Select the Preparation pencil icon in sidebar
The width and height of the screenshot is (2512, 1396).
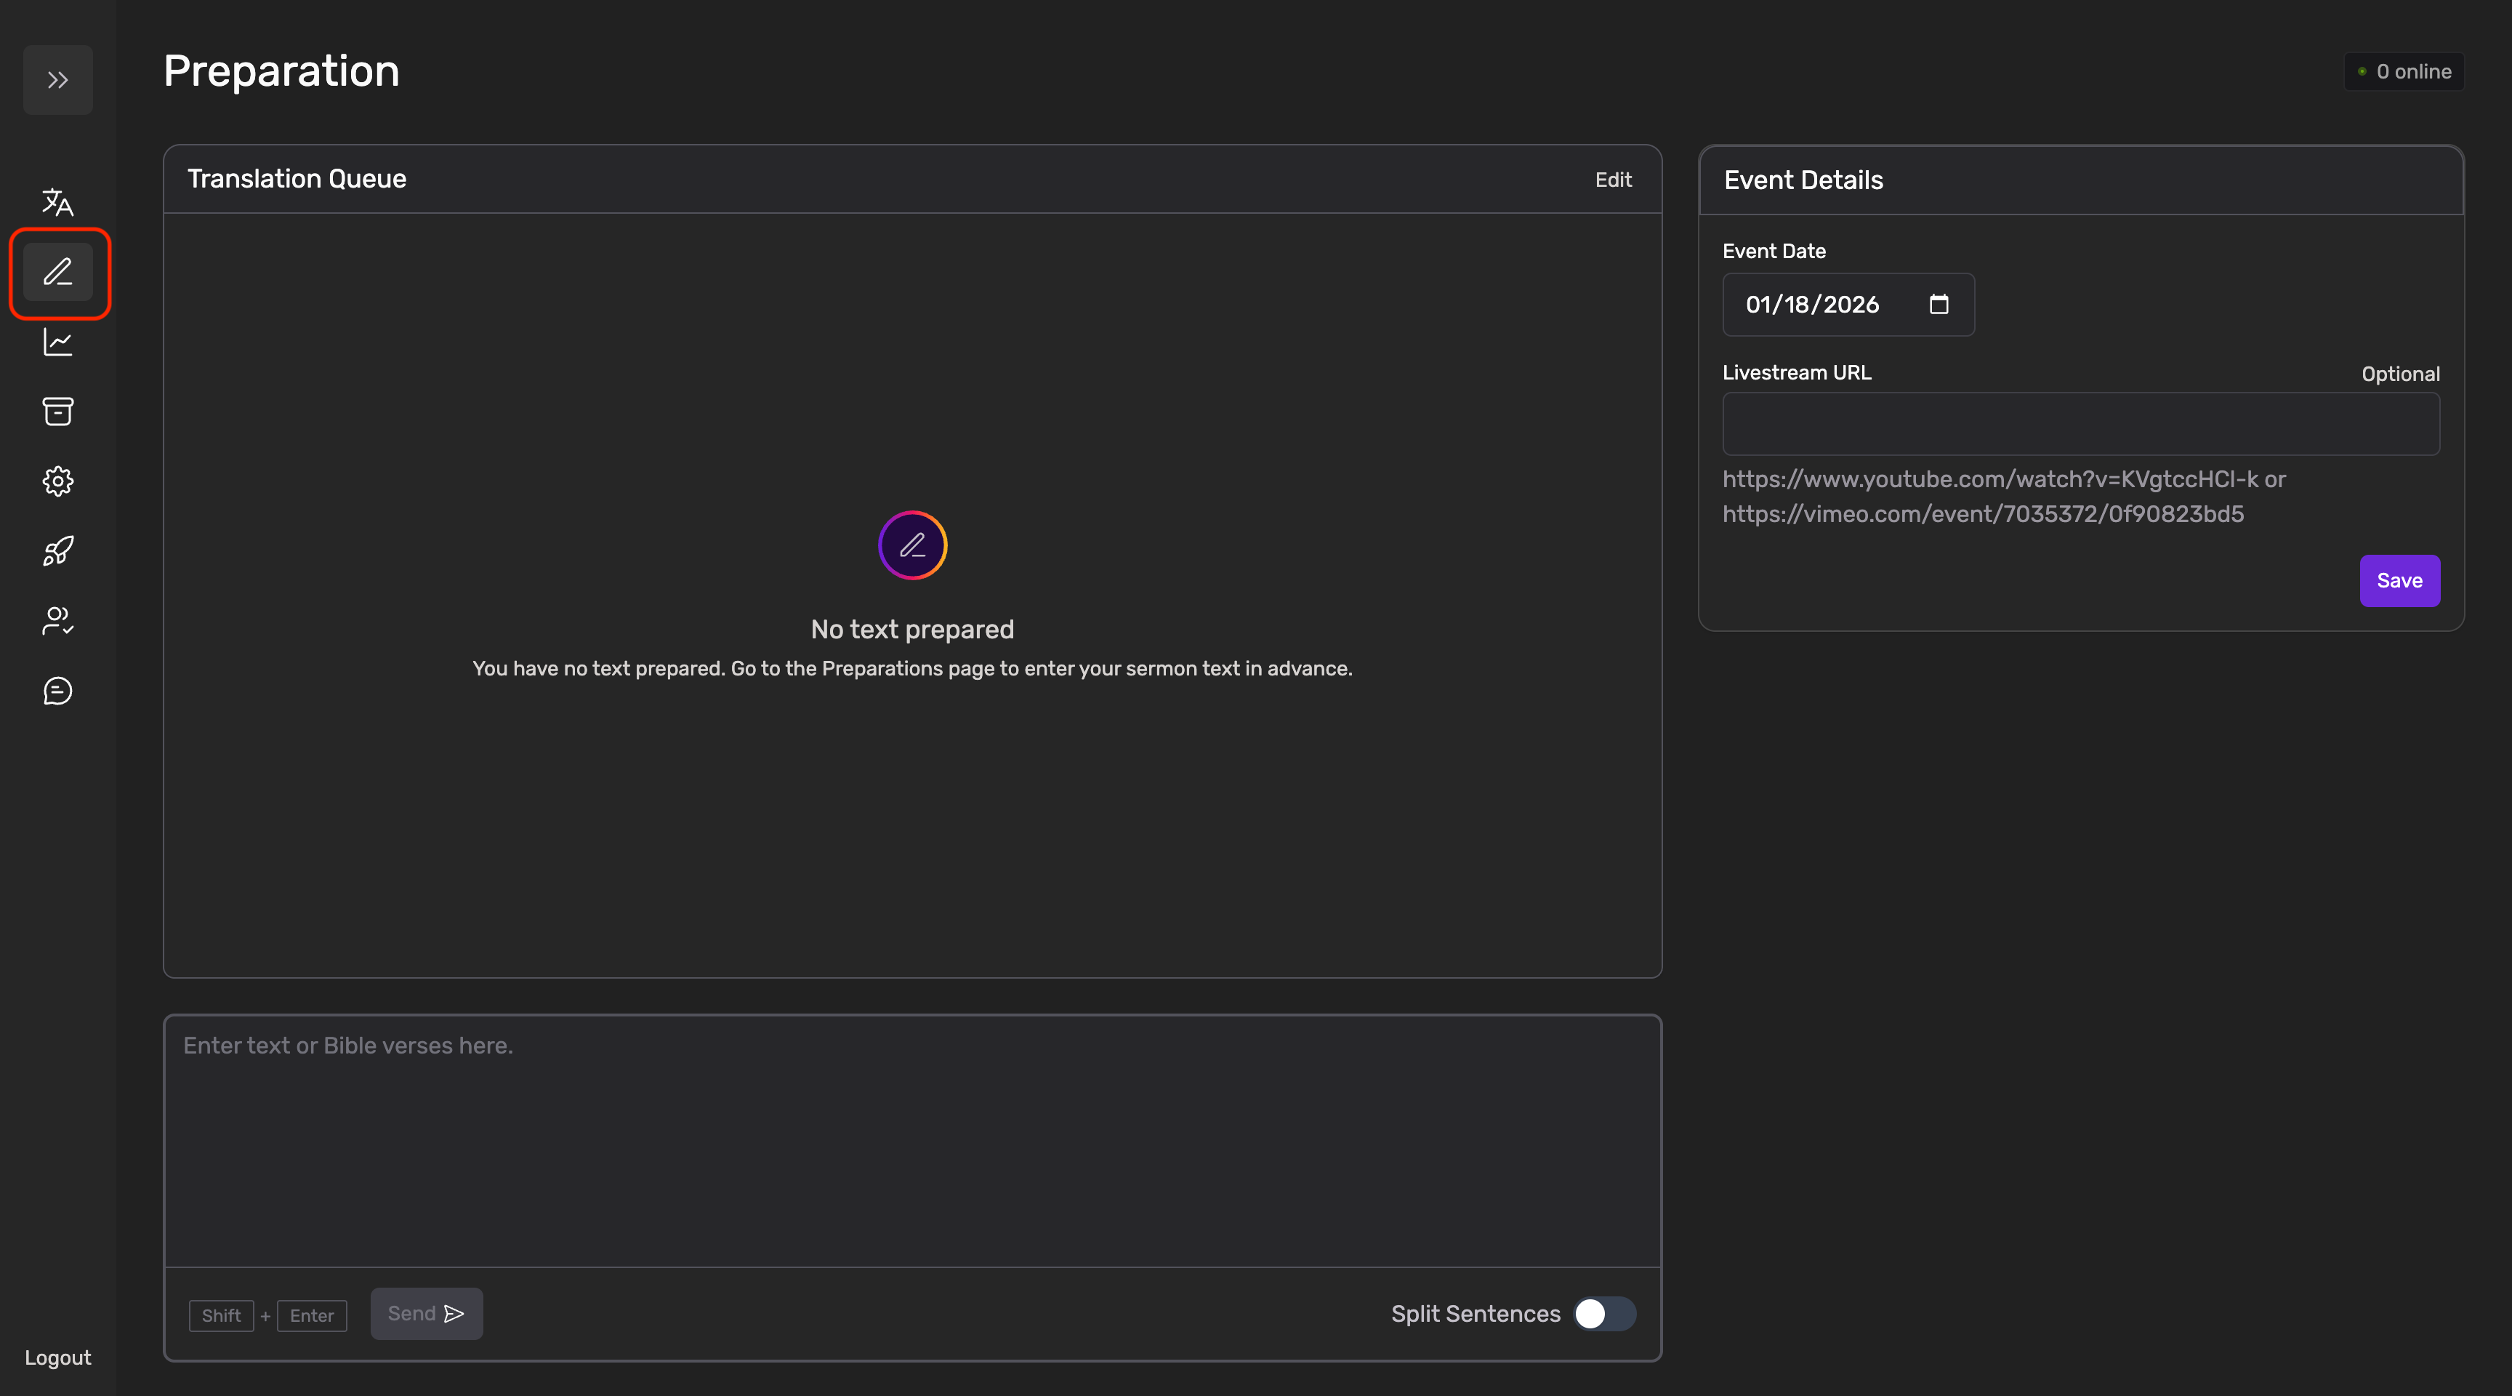pyautogui.click(x=57, y=272)
